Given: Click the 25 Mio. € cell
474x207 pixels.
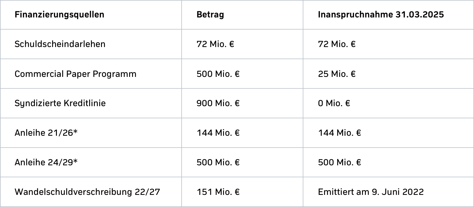Looking at the screenshot, I should 337,74.
